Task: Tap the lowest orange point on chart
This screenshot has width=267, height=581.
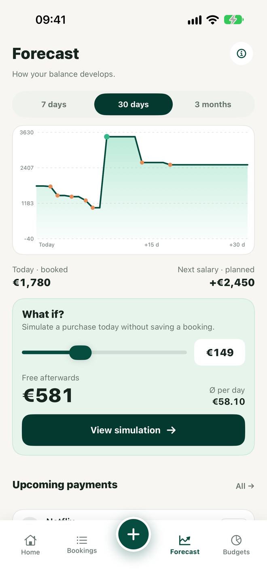Action: pos(93,208)
